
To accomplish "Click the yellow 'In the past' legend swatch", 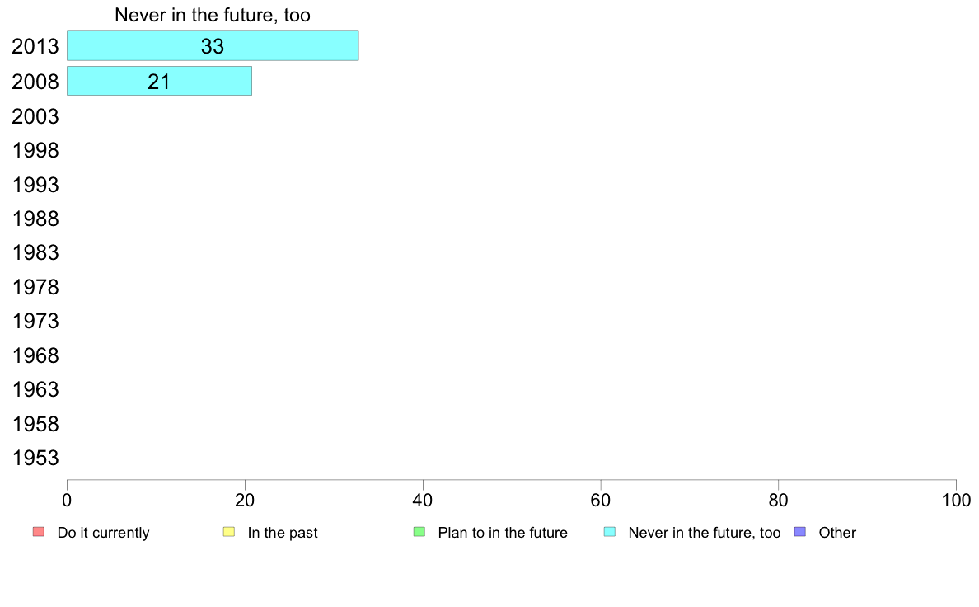I will pyautogui.click(x=229, y=532).
